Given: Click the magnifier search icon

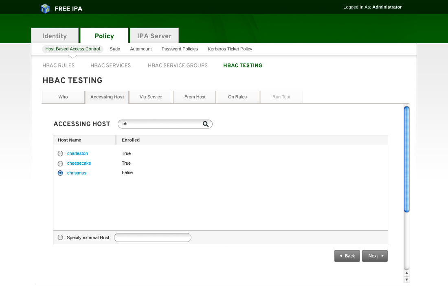Looking at the screenshot, I should tap(206, 124).
